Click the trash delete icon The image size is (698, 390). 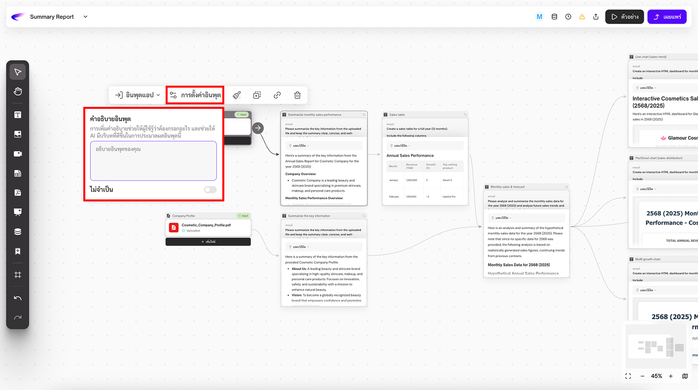(x=297, y=95)
